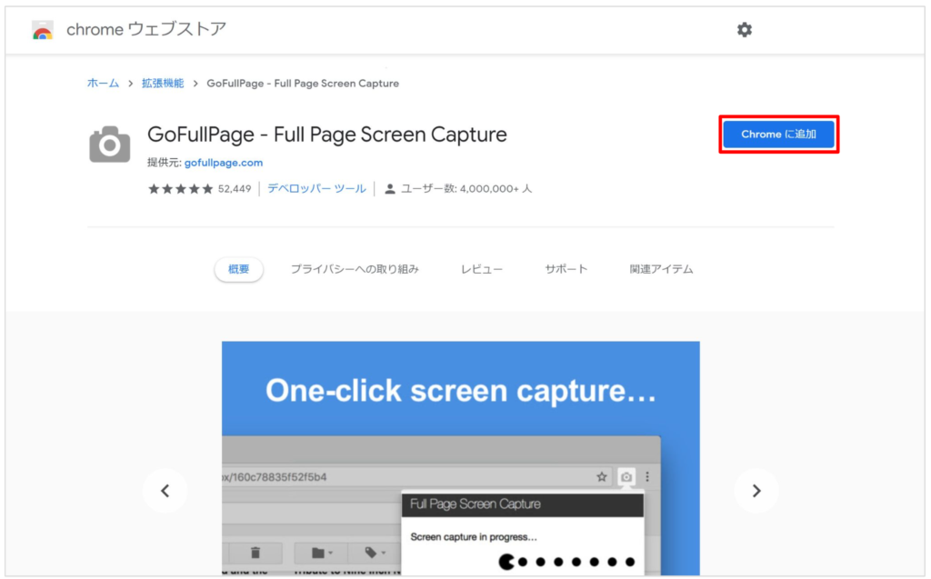The height and width of the screenshot is (579, 931).
Task: Add extension with 'Chrome に追加' button
Action: point(778,135)
